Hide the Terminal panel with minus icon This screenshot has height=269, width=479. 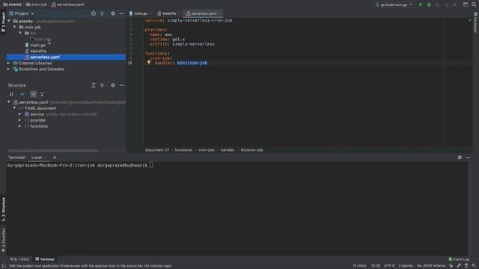coord(469,158)
